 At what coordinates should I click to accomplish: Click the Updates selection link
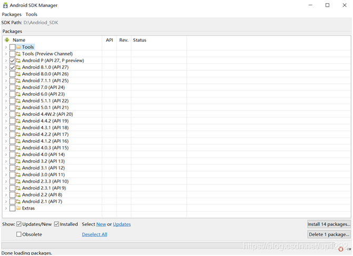pos(122,224)
